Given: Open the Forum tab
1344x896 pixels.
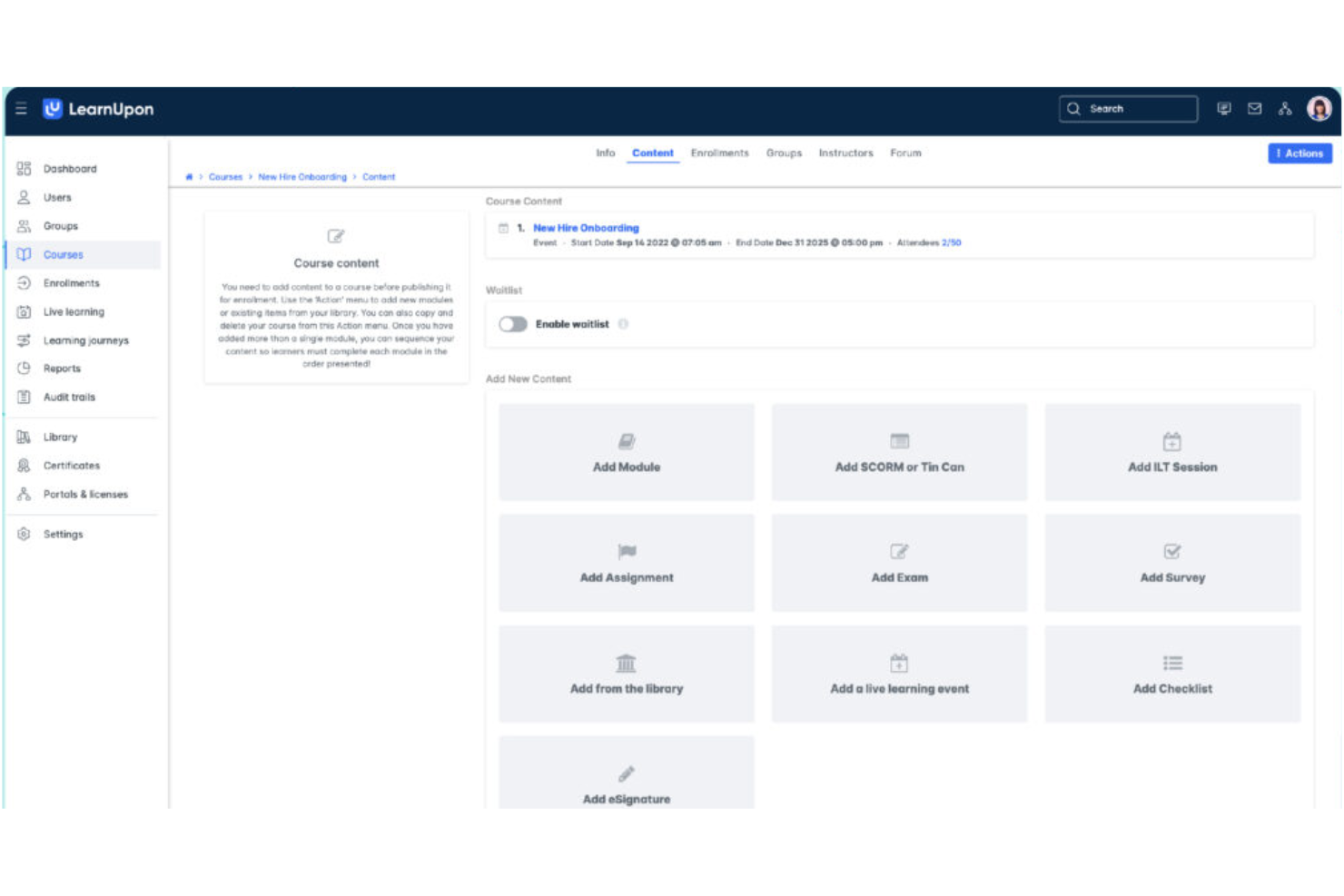Looking at the screenshot, I should [905, 153].
